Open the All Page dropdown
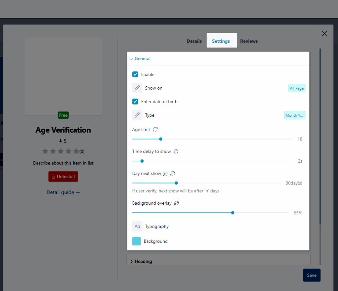 pyautogui.click(x=297, y=88)
